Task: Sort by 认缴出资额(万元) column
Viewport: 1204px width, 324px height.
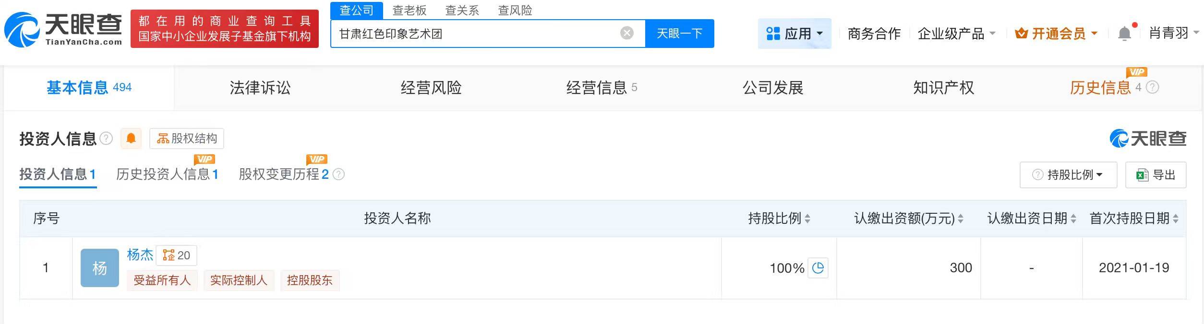Action: 961,219
